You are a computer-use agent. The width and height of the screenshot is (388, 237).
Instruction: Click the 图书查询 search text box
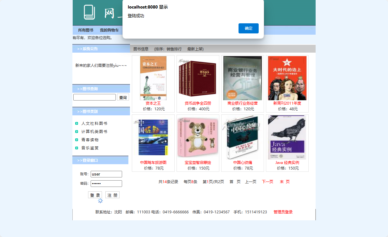[94, 97]
